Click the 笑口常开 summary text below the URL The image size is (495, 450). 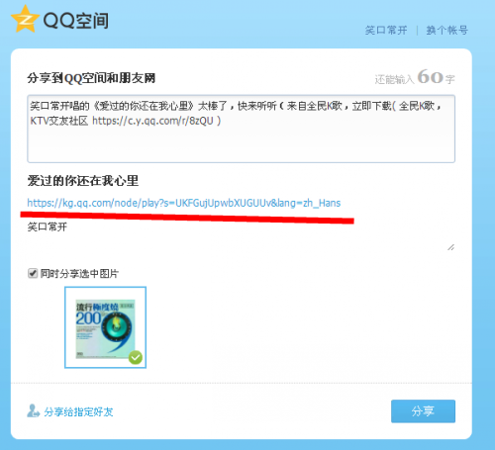(48, 226)
